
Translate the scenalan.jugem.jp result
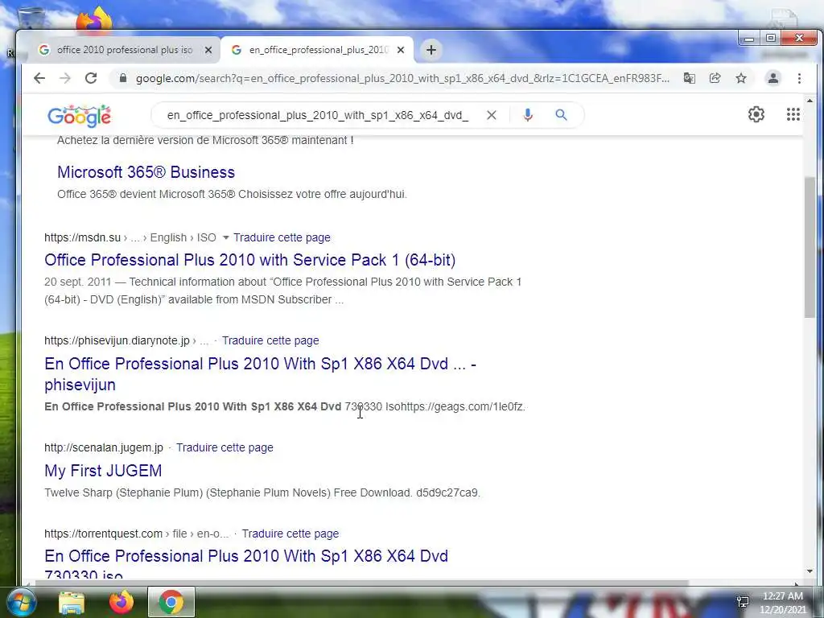click(225, 447)
